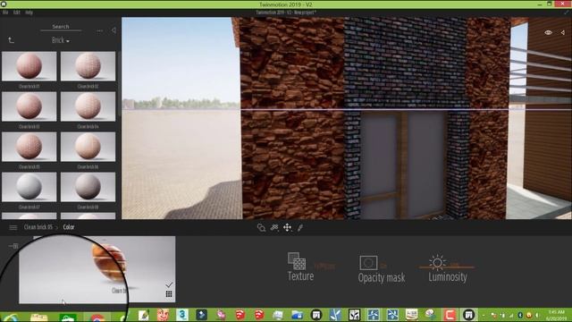
Task: Open the teal number 3 taskbar icon
Action: coord(182,314)
